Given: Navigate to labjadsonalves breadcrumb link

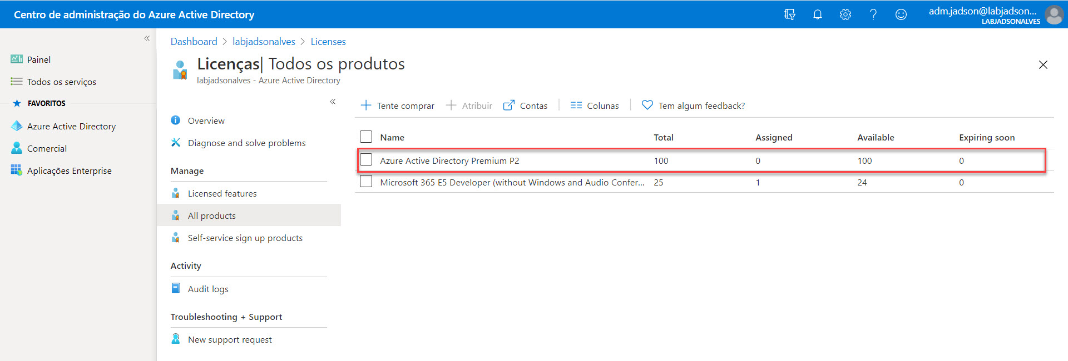Looking at the screenshot, I should [264, 42].
